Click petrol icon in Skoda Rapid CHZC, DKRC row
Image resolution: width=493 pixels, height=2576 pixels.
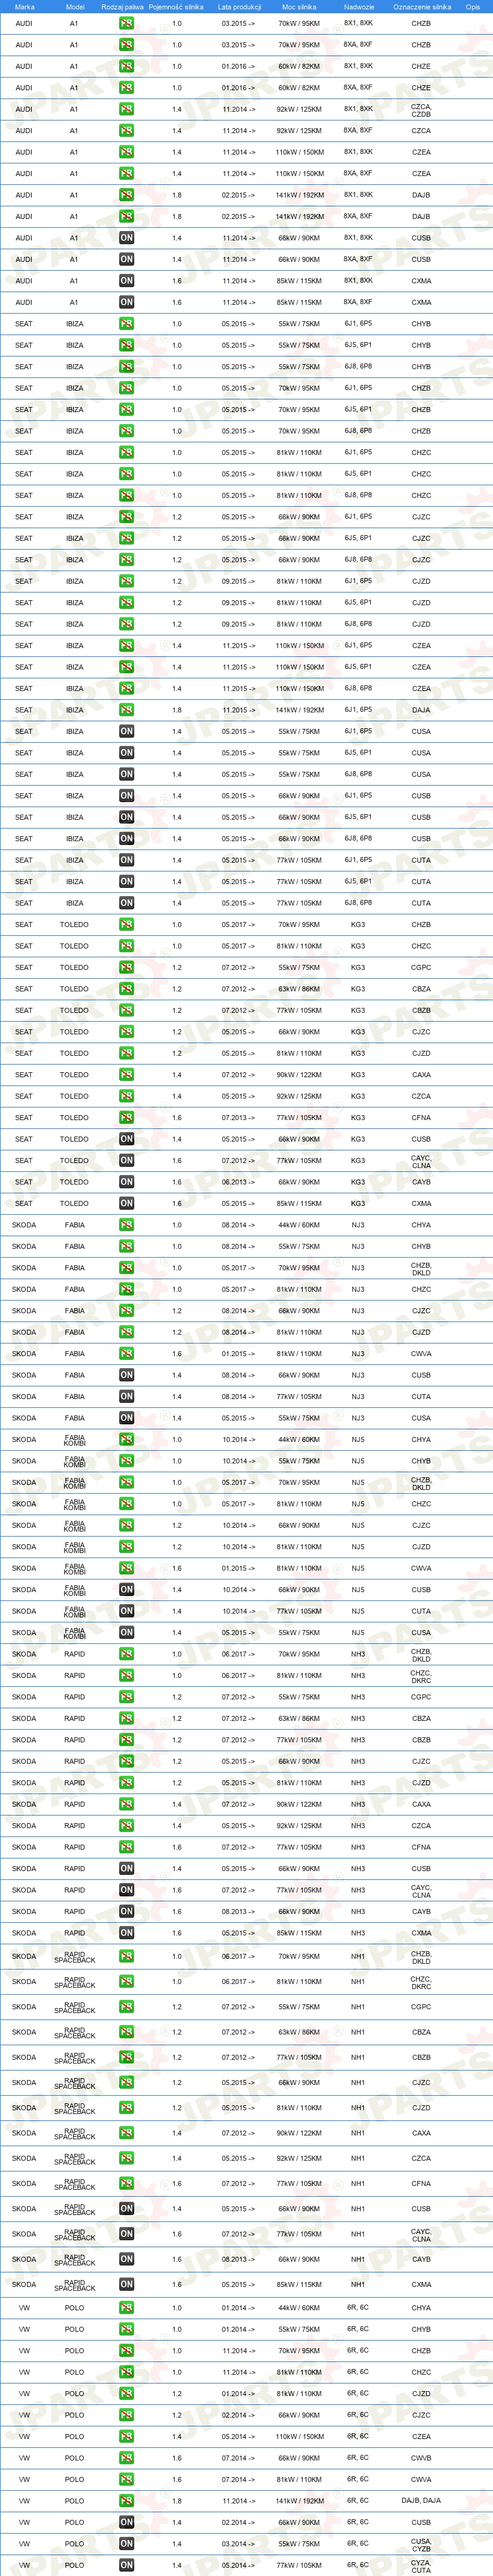pyautogui.click(x=126, y=1676)
